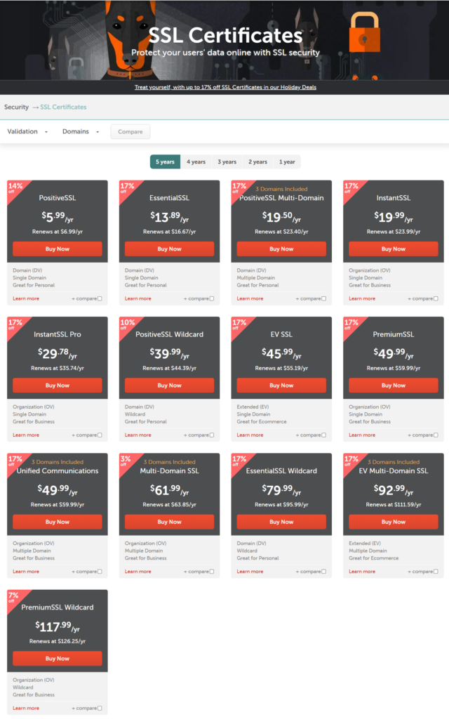449x719 pixels.
Task: Buy Now for EV Multi-Domain SSL
Action: pos(394,522)
